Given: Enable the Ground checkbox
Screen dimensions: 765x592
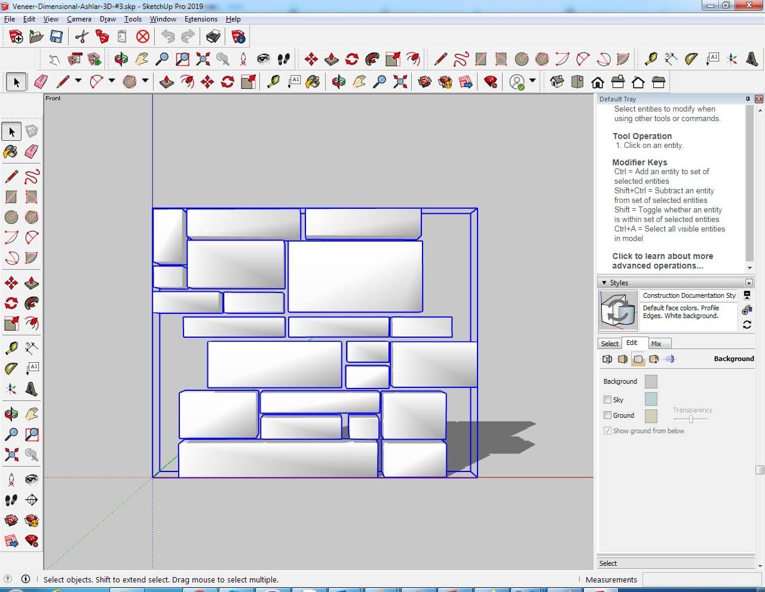Looking at the screenshot, I should coord(607,415).
